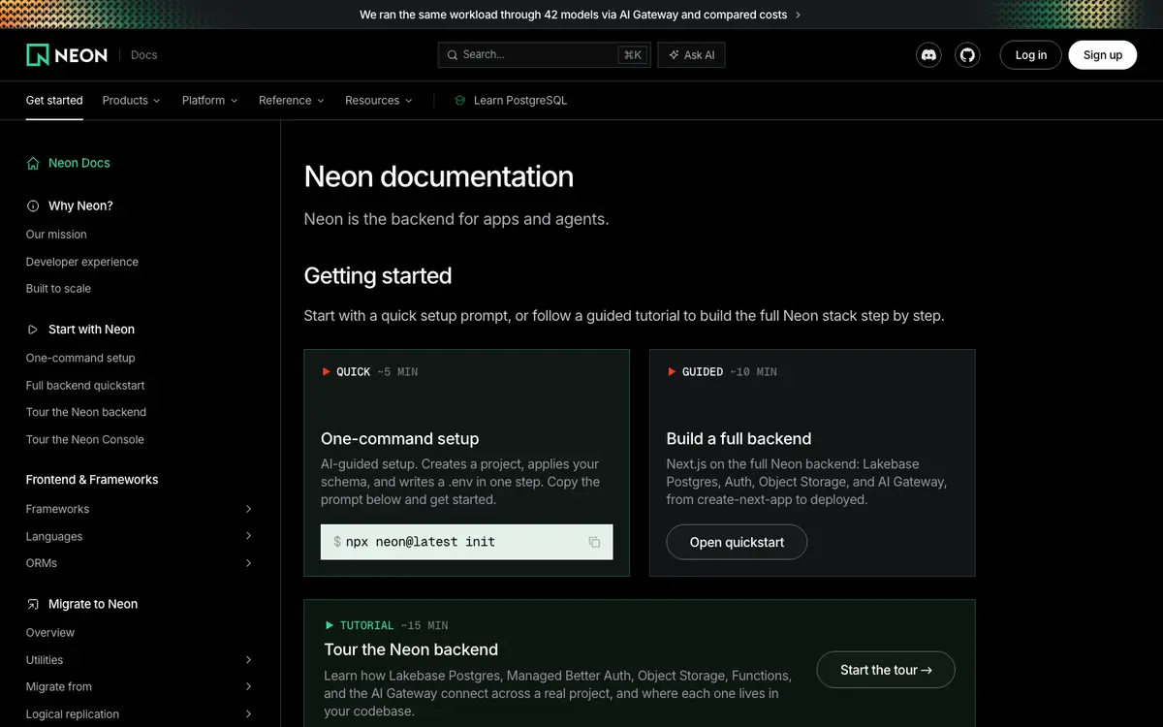This screenshot has width=1163, height=727.
Task: Expand the Resources dropdown menu
Action: [x=378, y=101]
